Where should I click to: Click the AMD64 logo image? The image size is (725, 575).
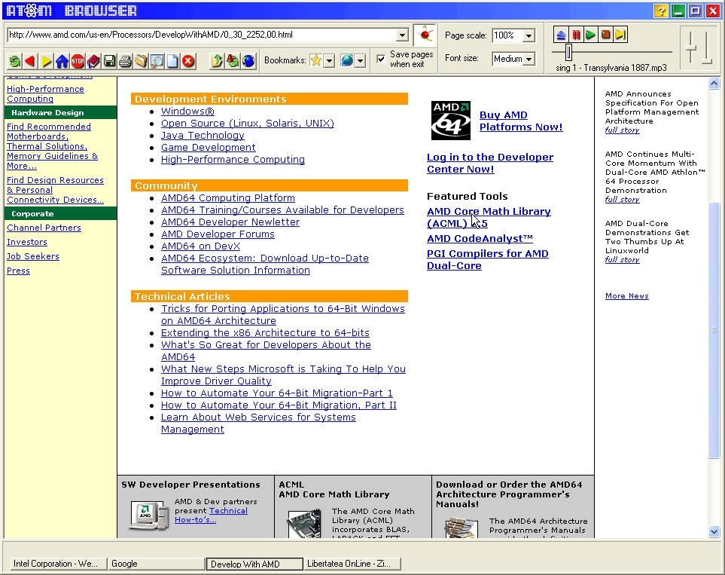(x=451, y=121)
